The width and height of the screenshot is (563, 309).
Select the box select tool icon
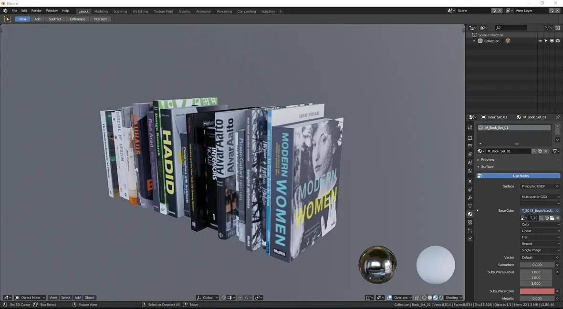tap(8, 19)
